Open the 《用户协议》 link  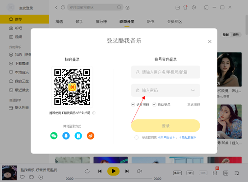(166, 137)
